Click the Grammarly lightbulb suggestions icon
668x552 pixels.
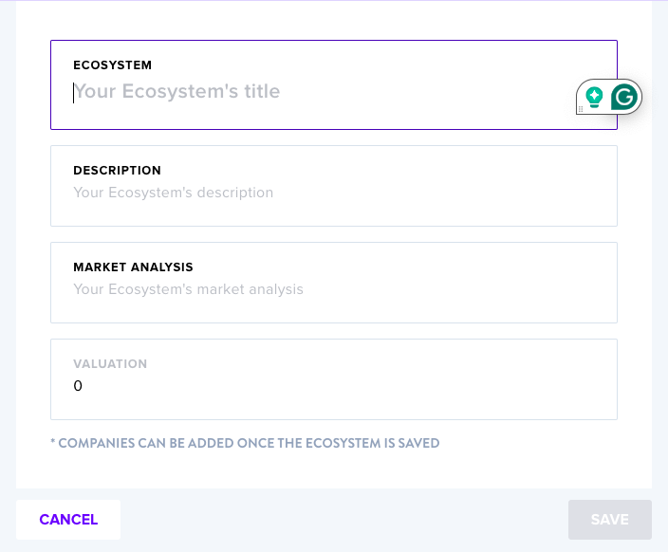click(x=594, y=97)
